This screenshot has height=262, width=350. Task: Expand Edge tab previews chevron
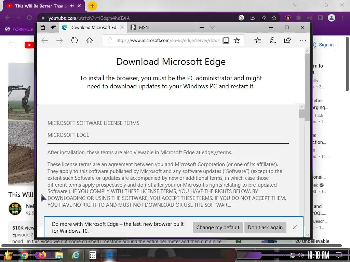tap(213, 27)
